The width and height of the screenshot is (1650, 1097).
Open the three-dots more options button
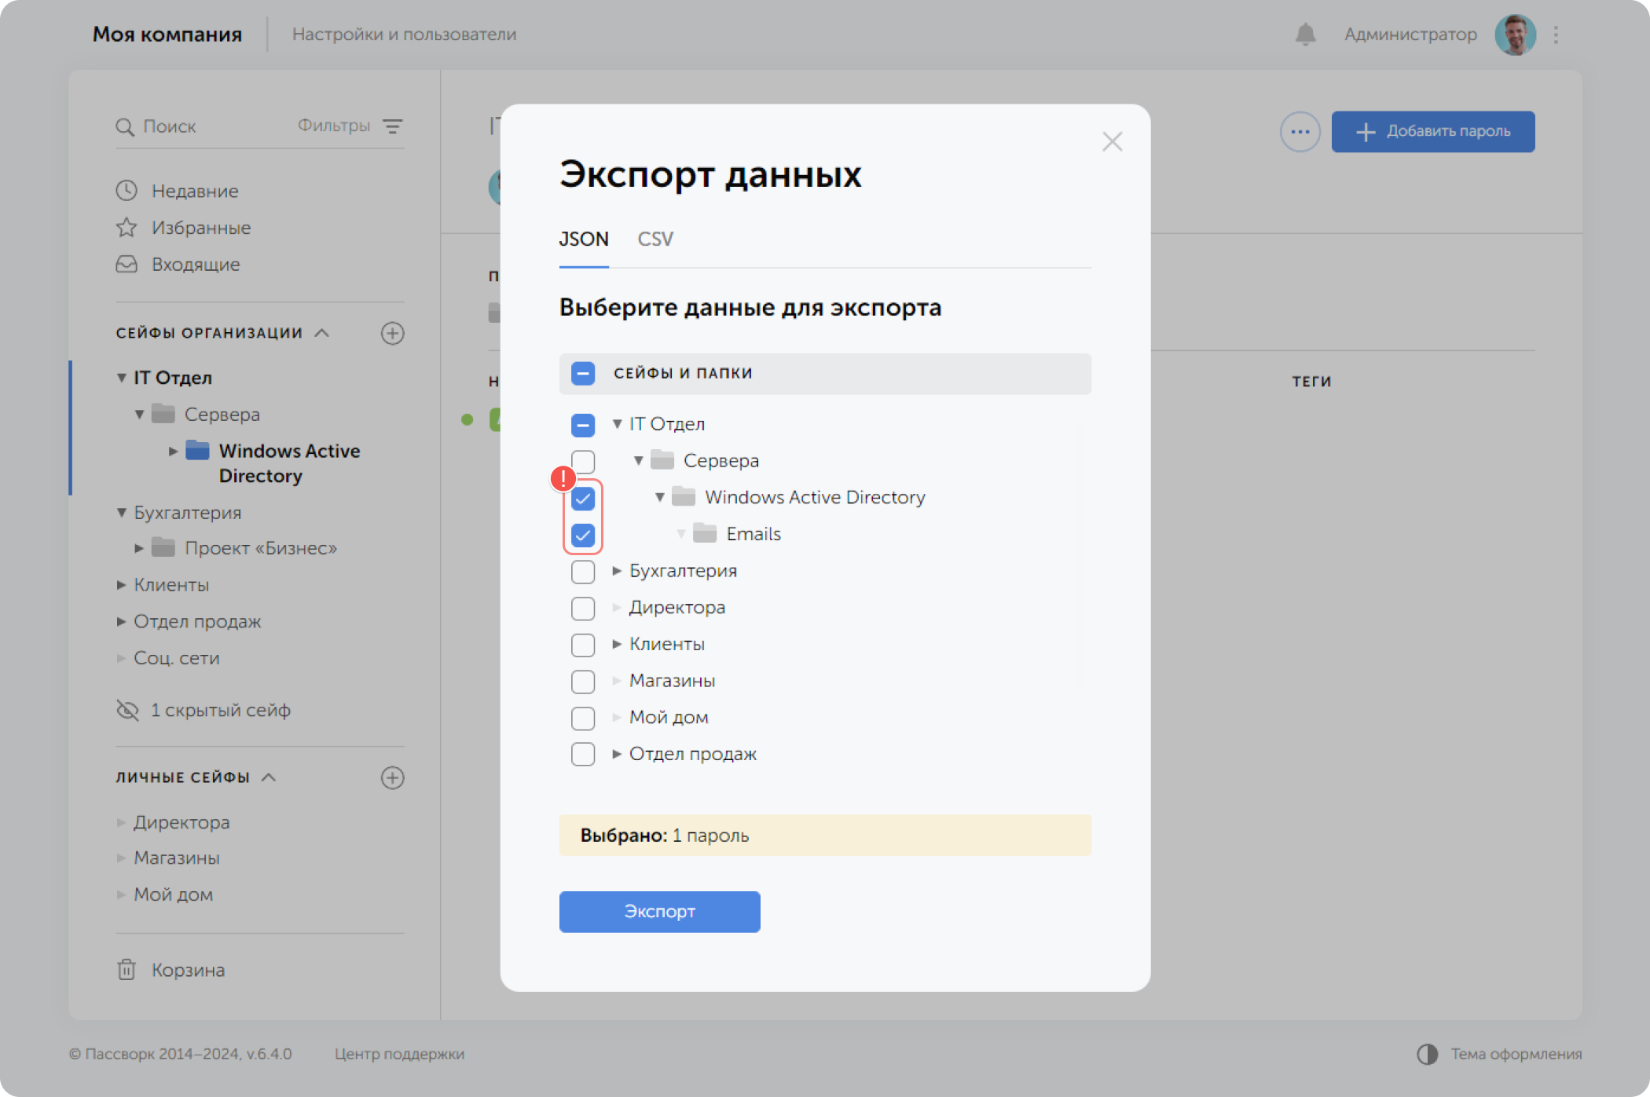1300,132
